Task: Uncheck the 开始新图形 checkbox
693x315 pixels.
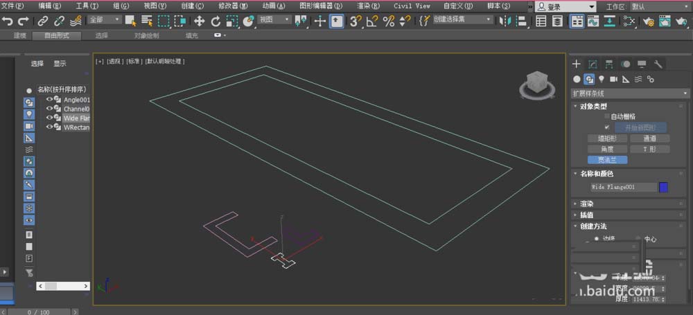Action: click(x=607, y=127)
